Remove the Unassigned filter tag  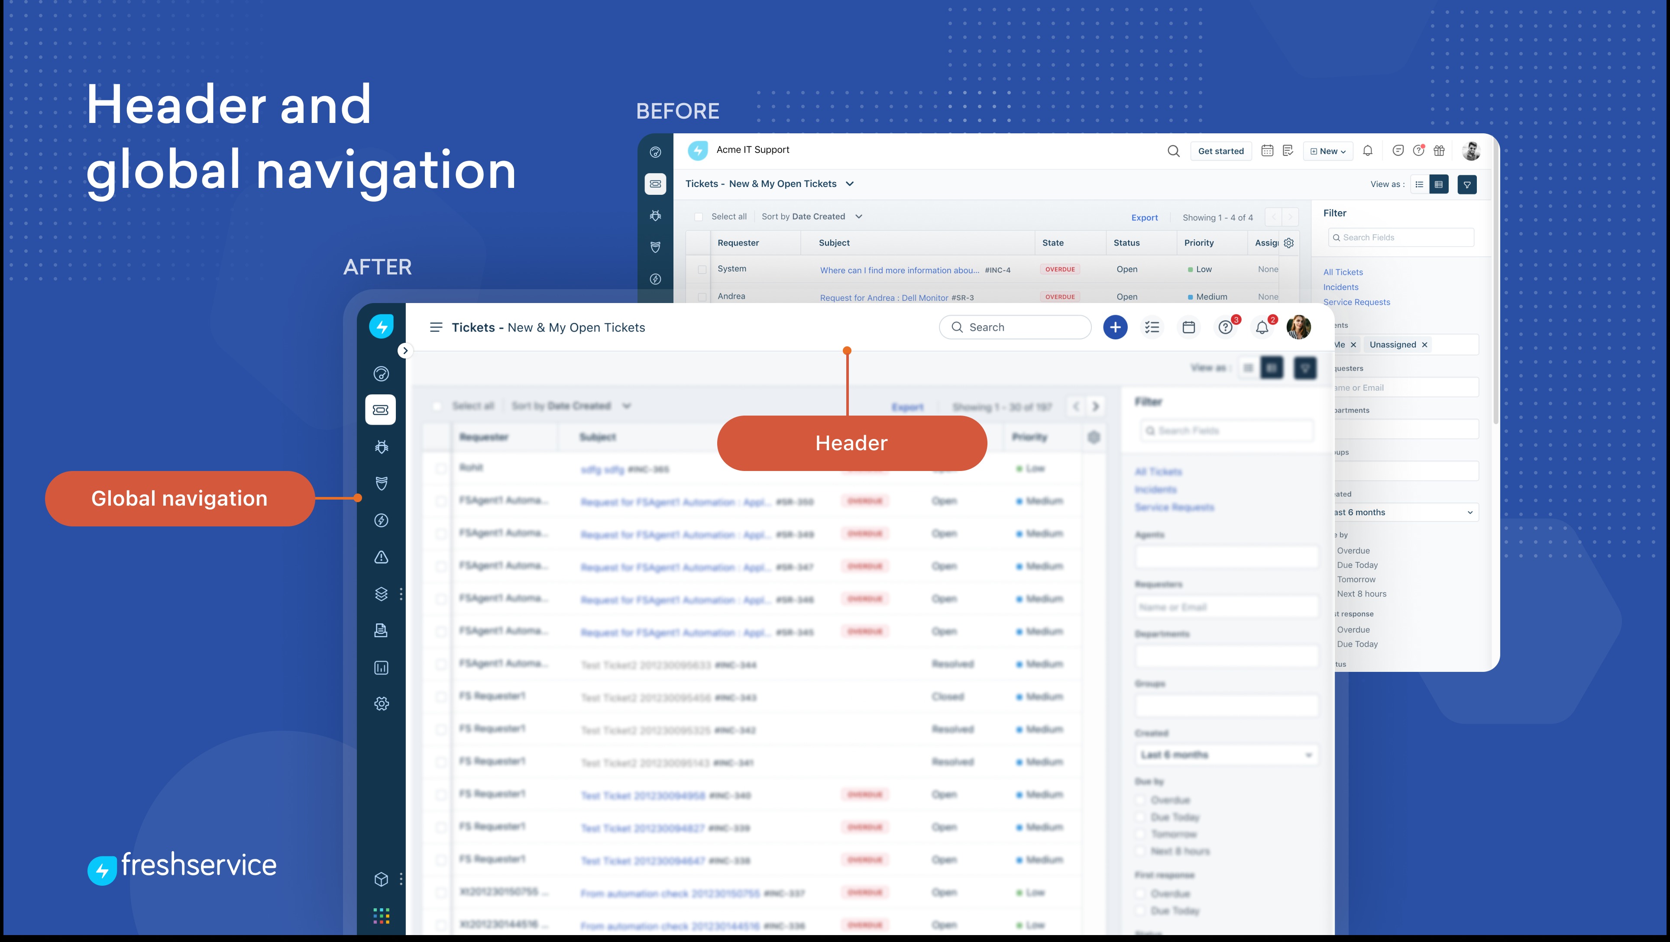[x=1424, y=345]
